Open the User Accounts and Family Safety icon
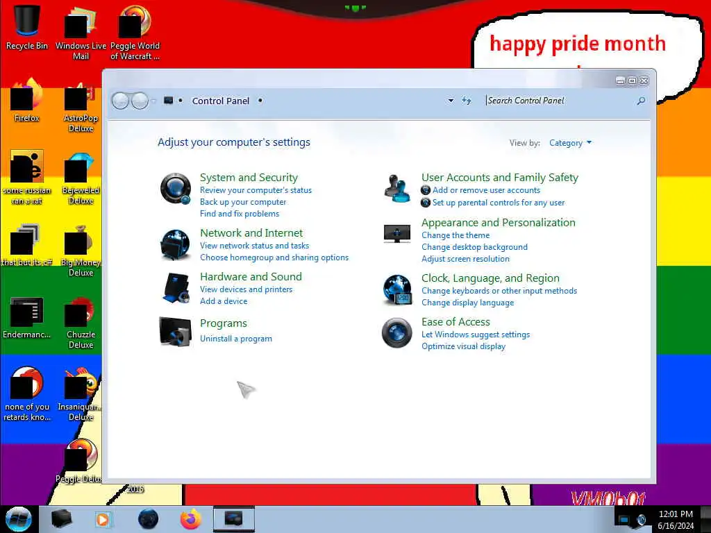The width and height of the screenshot is (711, 533). click(x=397, y=188)
